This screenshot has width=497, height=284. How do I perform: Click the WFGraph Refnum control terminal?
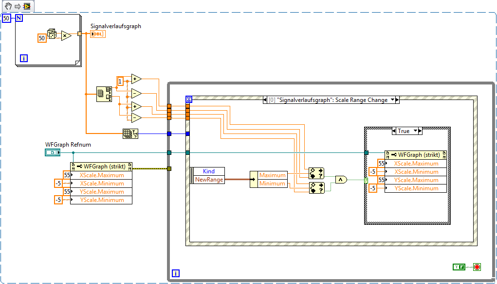pos(53,152)
